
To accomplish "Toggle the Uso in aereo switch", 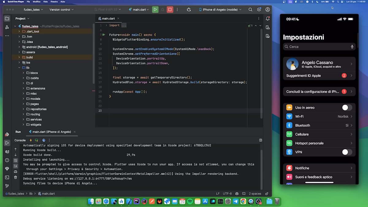I will point(347,108).
